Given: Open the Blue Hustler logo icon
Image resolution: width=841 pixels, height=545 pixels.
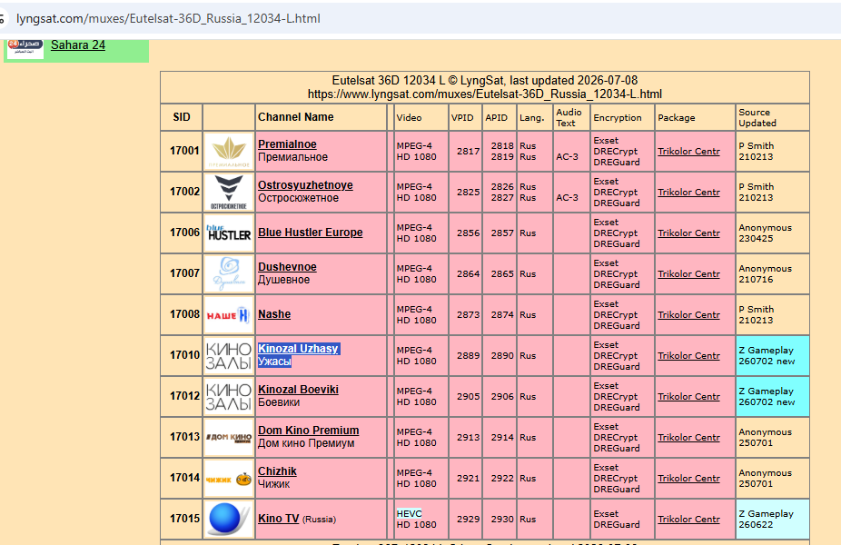Looking at the screenshot, I should 229,233.
